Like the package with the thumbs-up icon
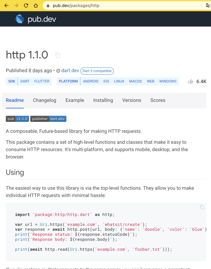 click(191, 81)
